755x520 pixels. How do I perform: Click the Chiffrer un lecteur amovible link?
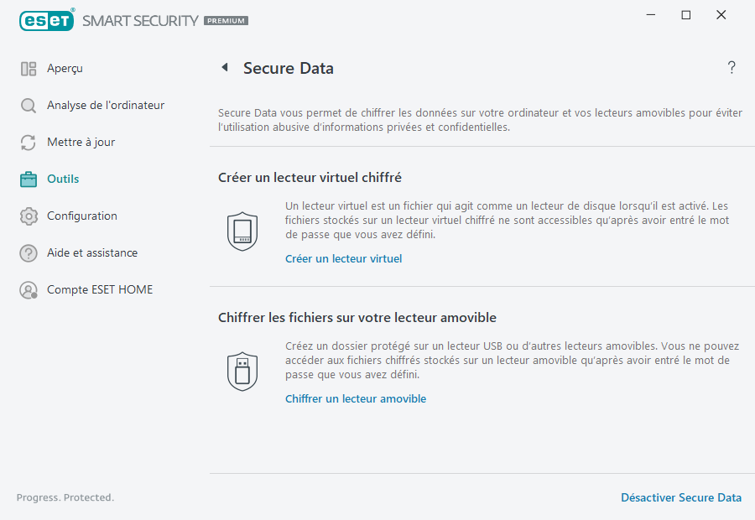tap(356, 398)
